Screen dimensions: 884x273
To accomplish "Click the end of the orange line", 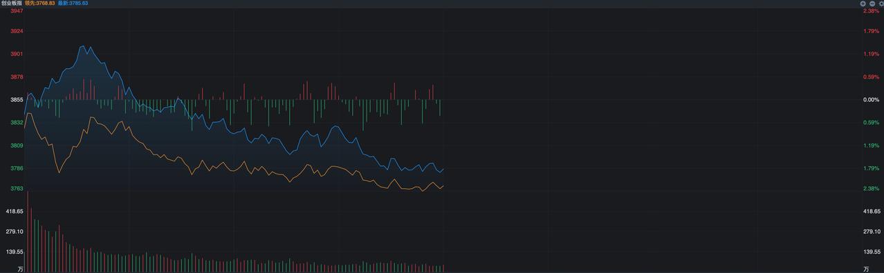I will (443, 185).
